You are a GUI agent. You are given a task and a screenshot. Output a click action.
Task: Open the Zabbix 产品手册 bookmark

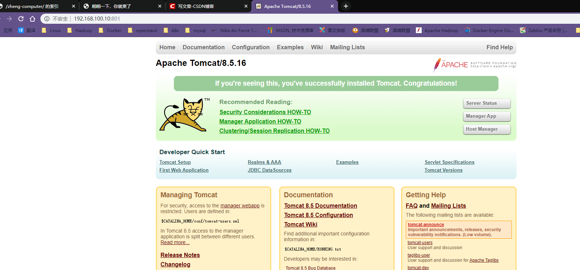pos(544,30)
